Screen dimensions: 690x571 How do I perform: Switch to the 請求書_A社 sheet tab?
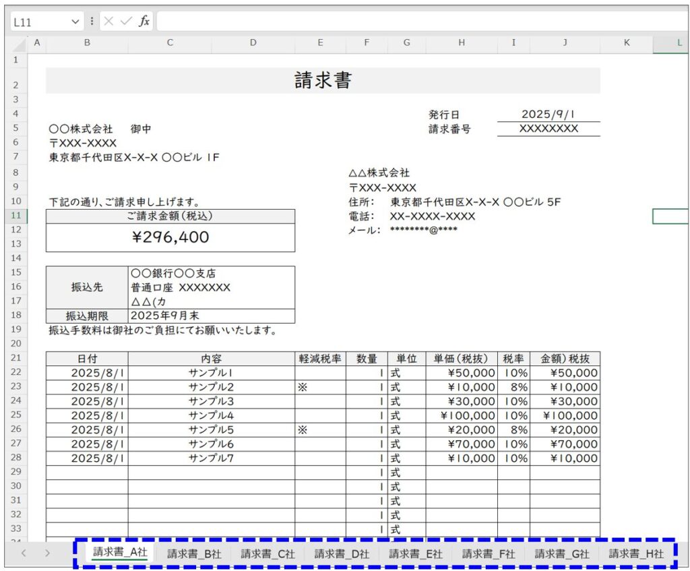[120, 553]
